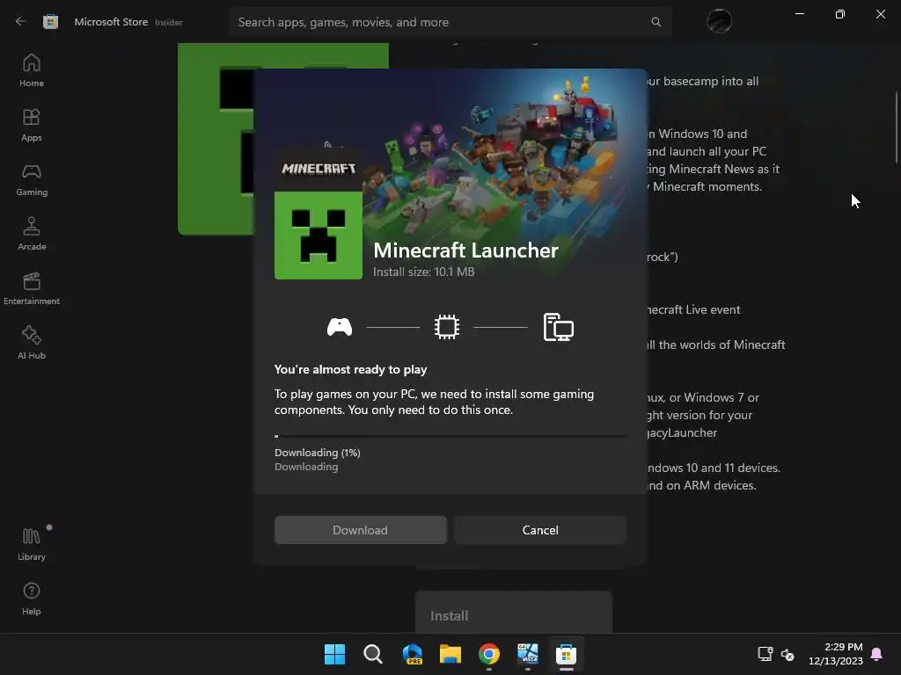Viewport: 901px width, 675px height.
Task: Click the Download button in the dialog
Action: point(360,530)
